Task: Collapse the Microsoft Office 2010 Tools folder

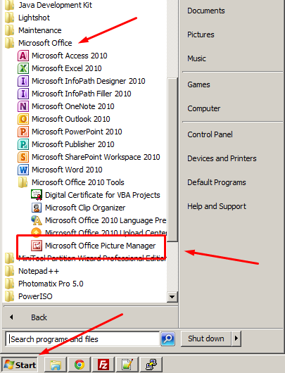Action: 78,182
